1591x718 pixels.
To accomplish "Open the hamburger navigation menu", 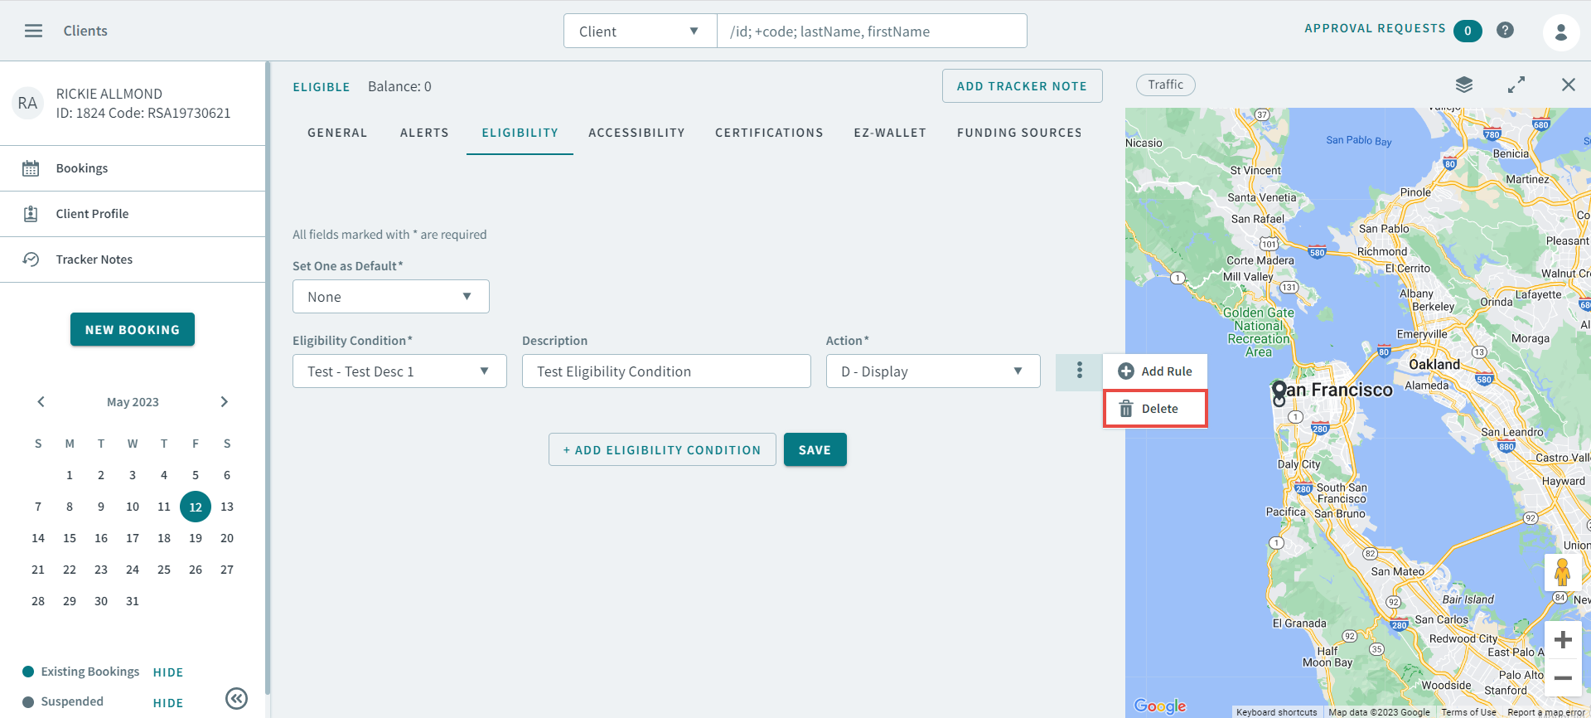I will coord(33,31).
